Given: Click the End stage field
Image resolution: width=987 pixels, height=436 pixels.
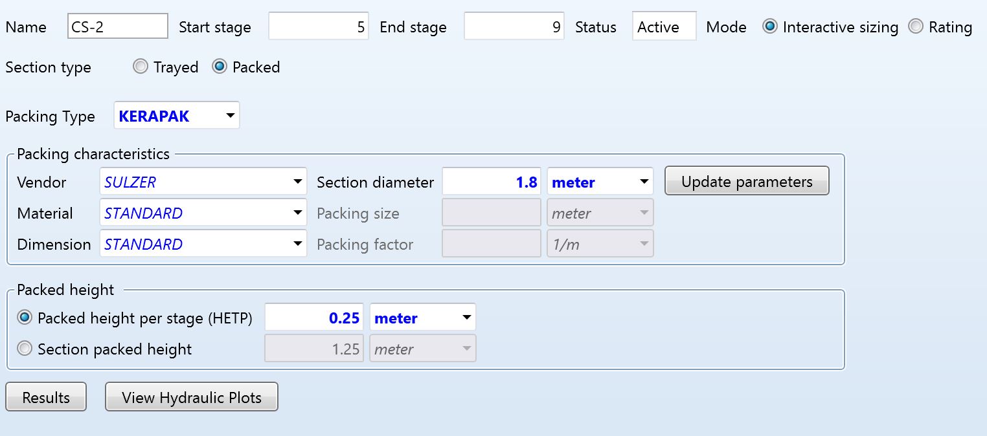Looking at the screenshot, I should tap(514, 27).
